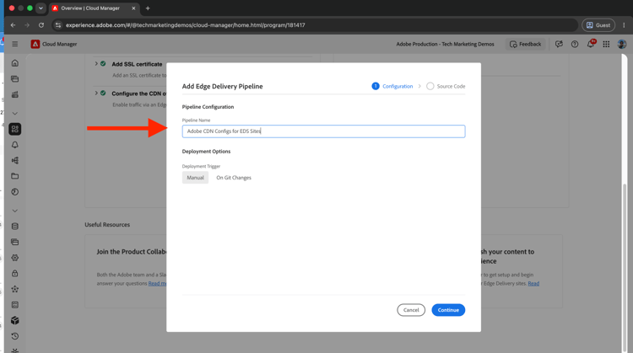This screenshot has height=353, width=633.
Task: Click the site information icon in address bar
Action: (x=58, y=25)
